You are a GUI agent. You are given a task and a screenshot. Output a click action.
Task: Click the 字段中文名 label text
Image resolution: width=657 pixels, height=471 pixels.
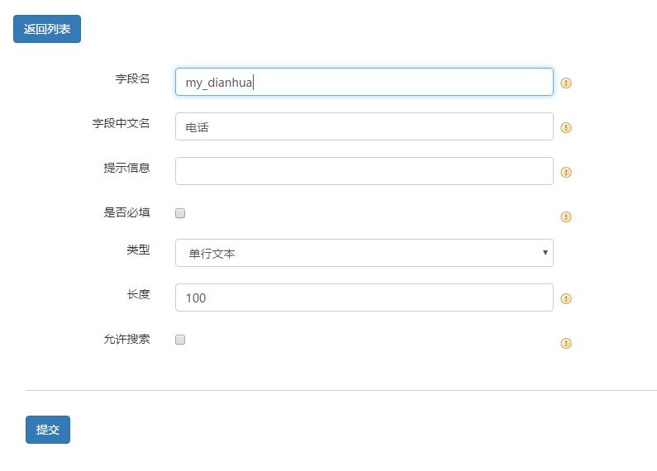click(121, 123)
